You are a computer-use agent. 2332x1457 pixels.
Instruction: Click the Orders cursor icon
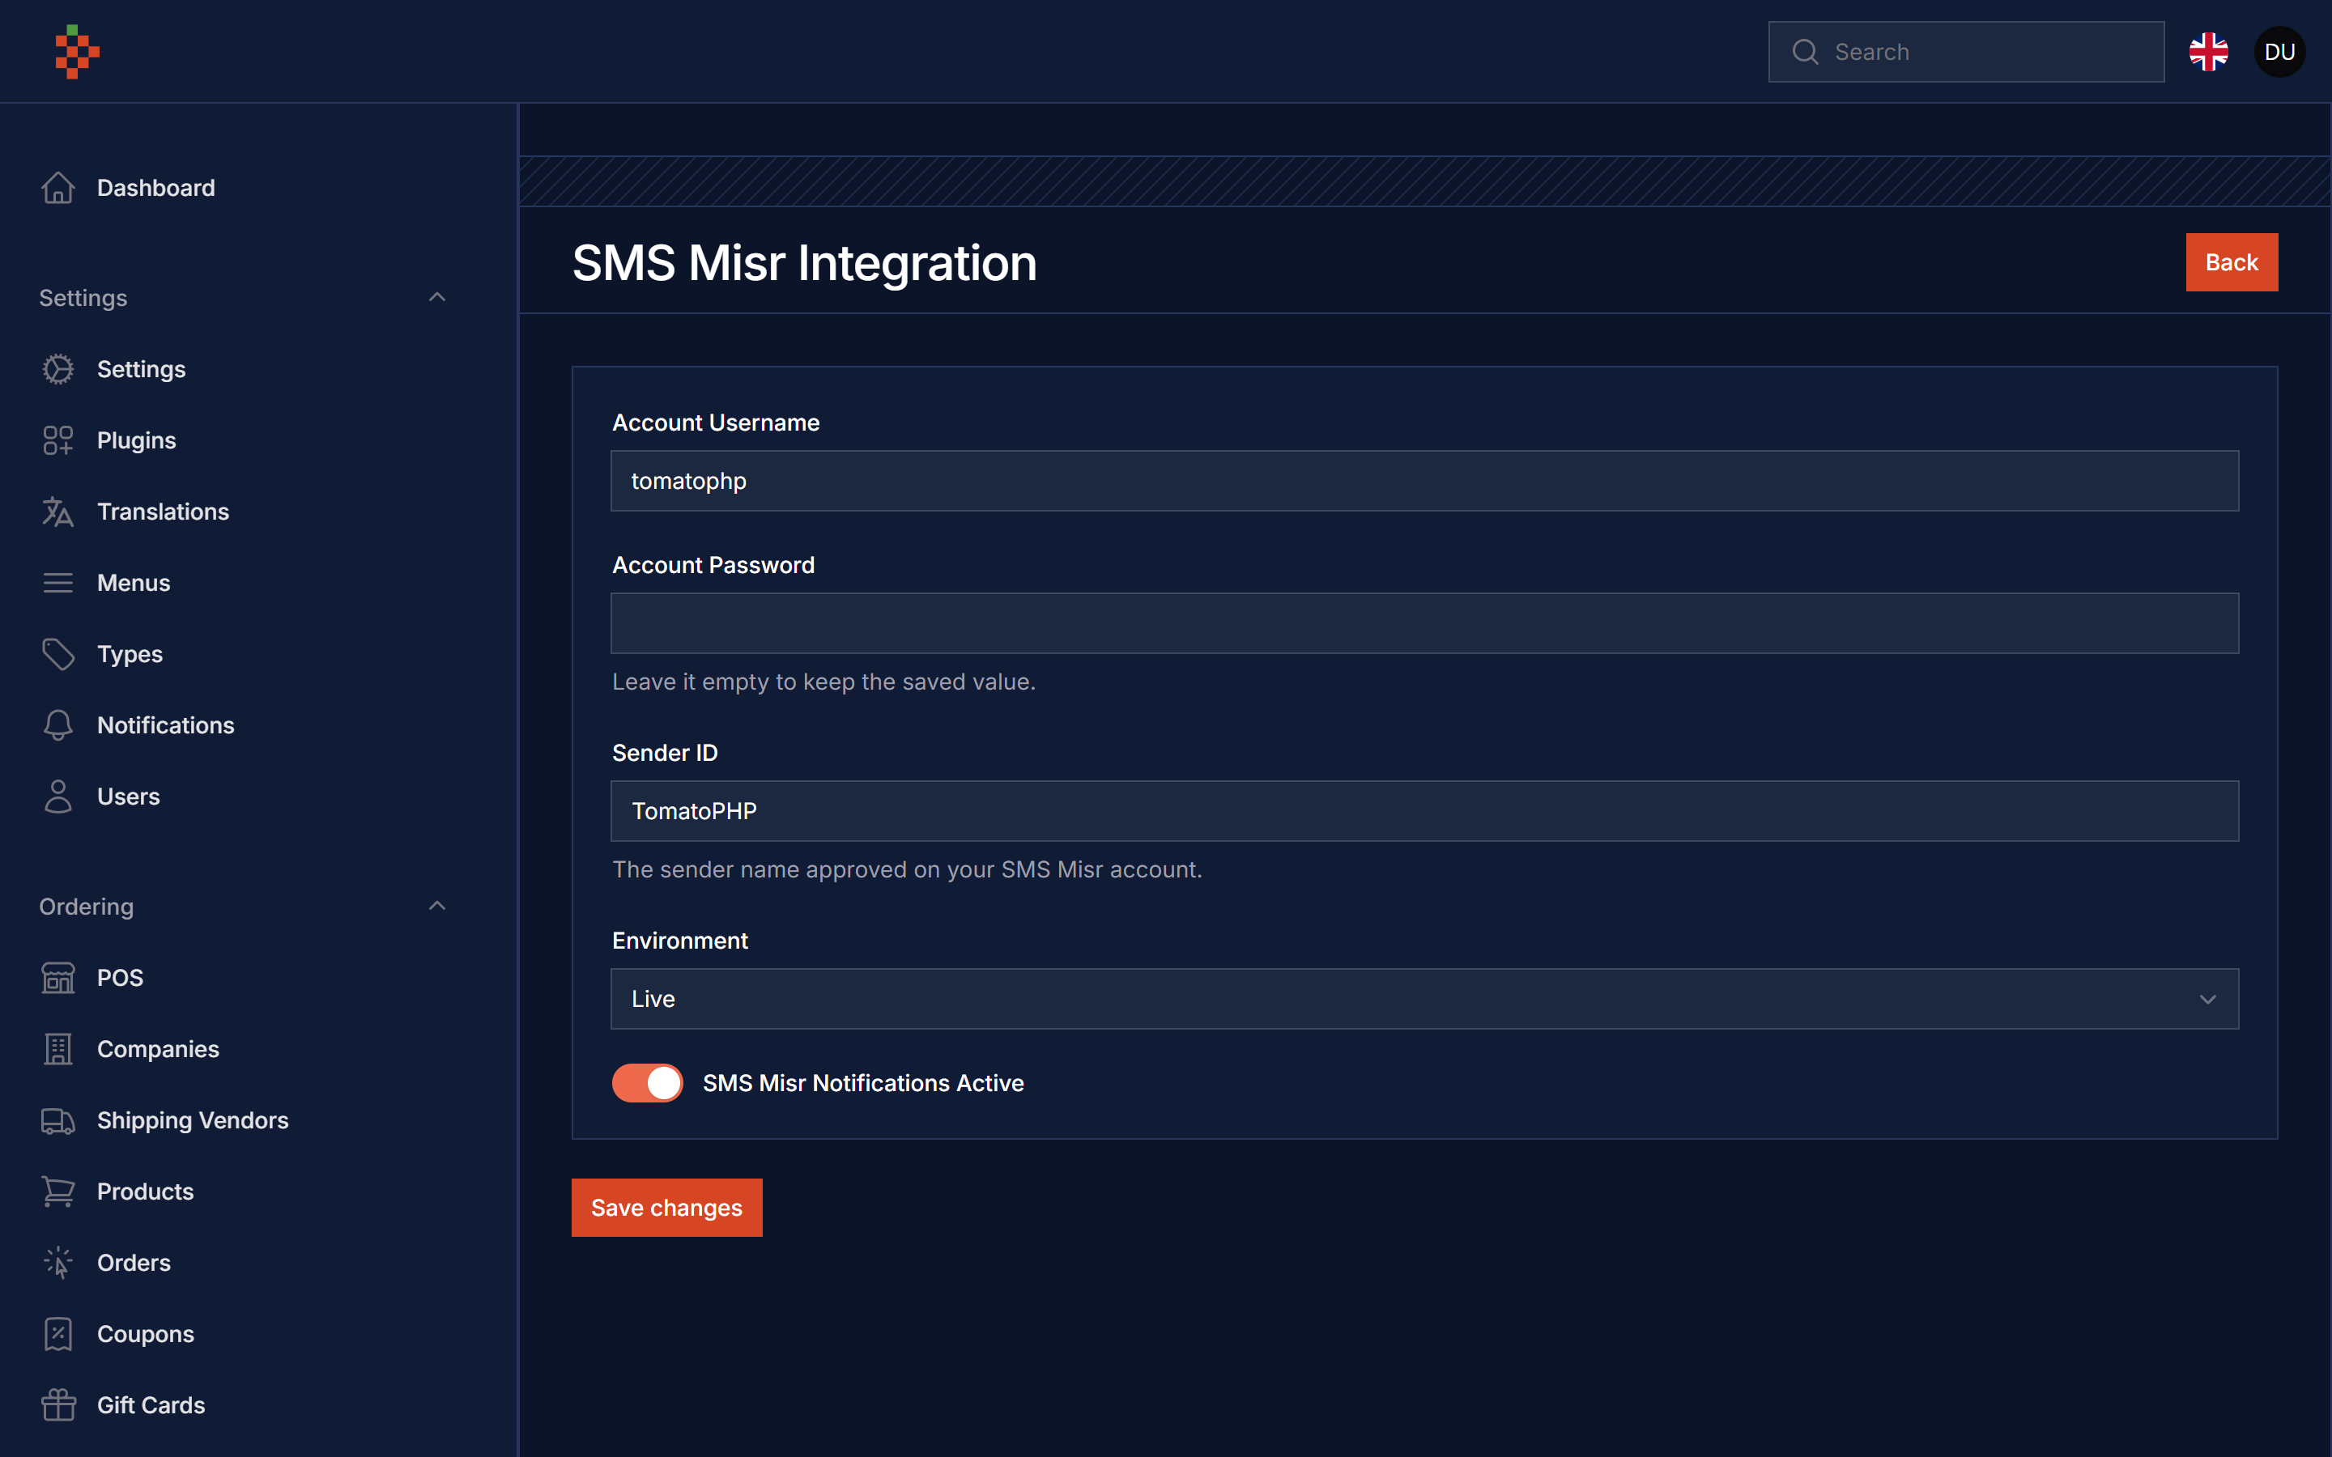coord(57,1264)
